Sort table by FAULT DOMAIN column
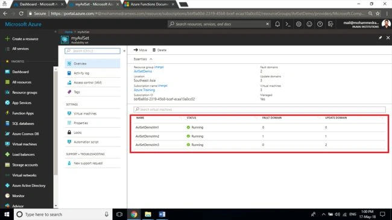The image size is (392, 220). point(272,118)
